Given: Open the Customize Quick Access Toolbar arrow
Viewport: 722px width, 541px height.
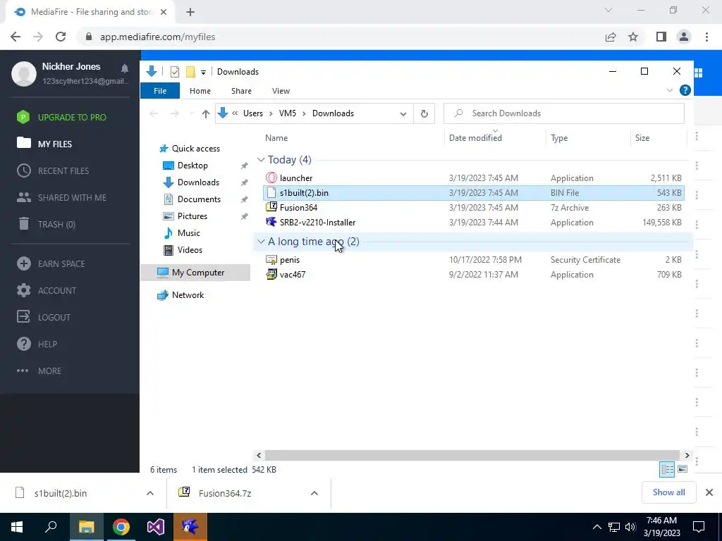Looking at the screenshot, I should pos(203,73).
